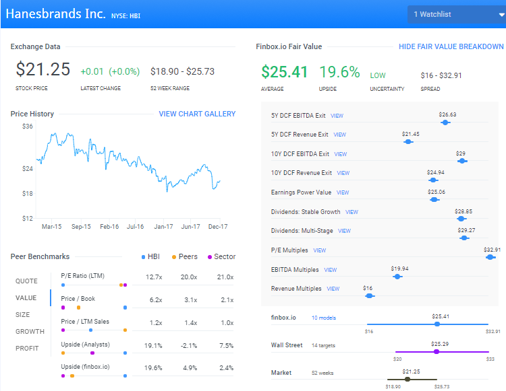Viewport: 506px width, 391px height.
Task: Open the 10 models link
Action: click(x=324, y=318)
